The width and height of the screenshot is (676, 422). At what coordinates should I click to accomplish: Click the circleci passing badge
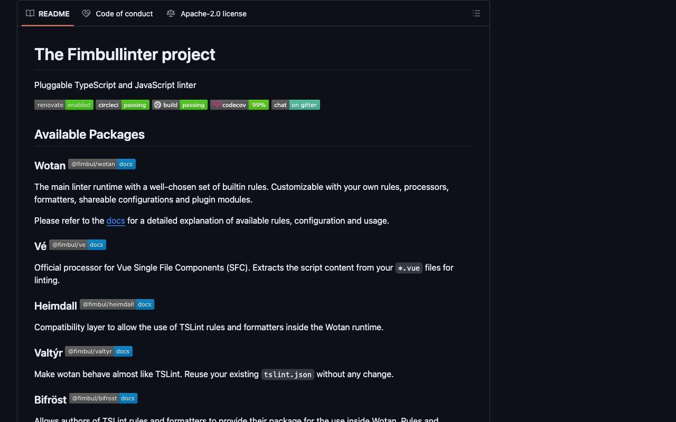pyautogui.click(x=123, y=105)
